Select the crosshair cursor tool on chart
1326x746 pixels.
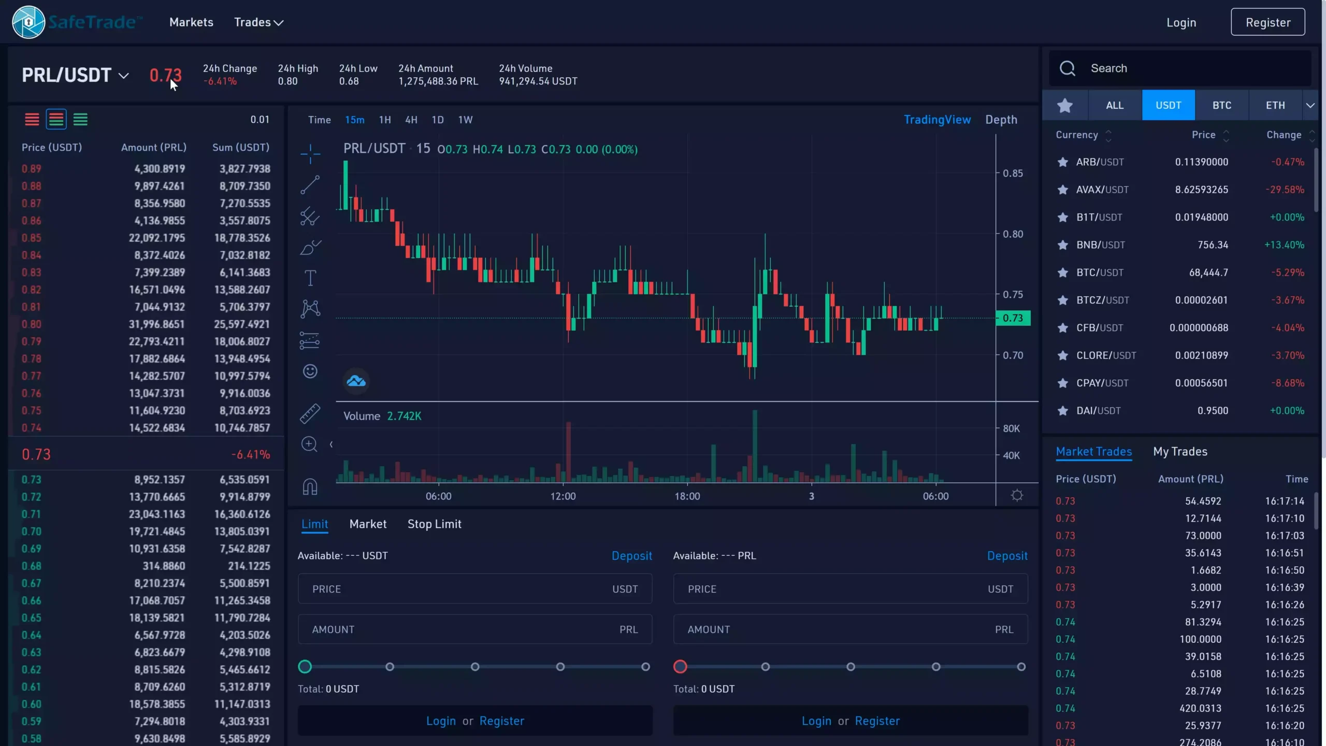[x=310, y=154]
